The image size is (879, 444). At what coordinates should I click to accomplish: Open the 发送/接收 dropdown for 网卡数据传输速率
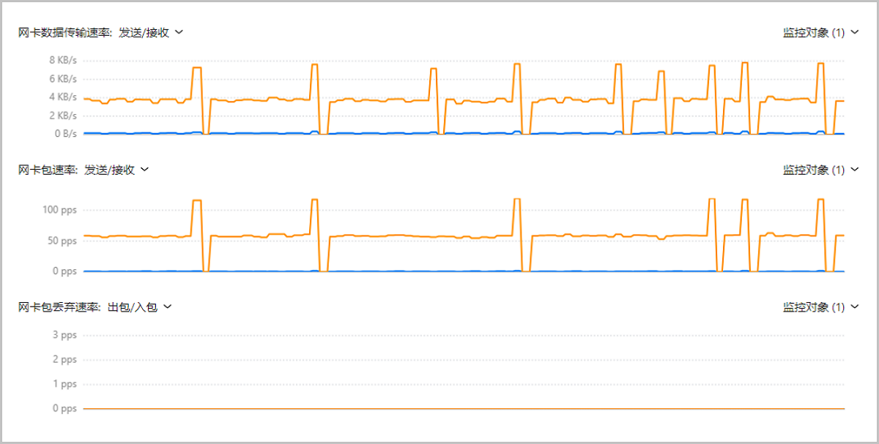pos(144,32)
